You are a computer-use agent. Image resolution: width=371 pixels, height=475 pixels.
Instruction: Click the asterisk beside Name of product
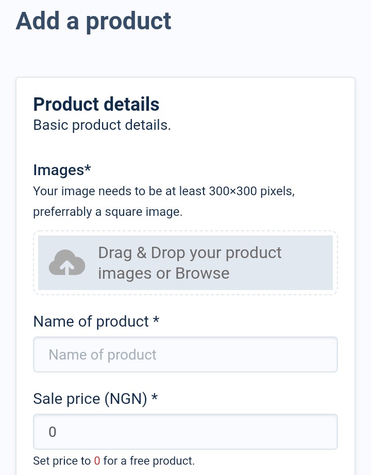[x=156, y=320]
